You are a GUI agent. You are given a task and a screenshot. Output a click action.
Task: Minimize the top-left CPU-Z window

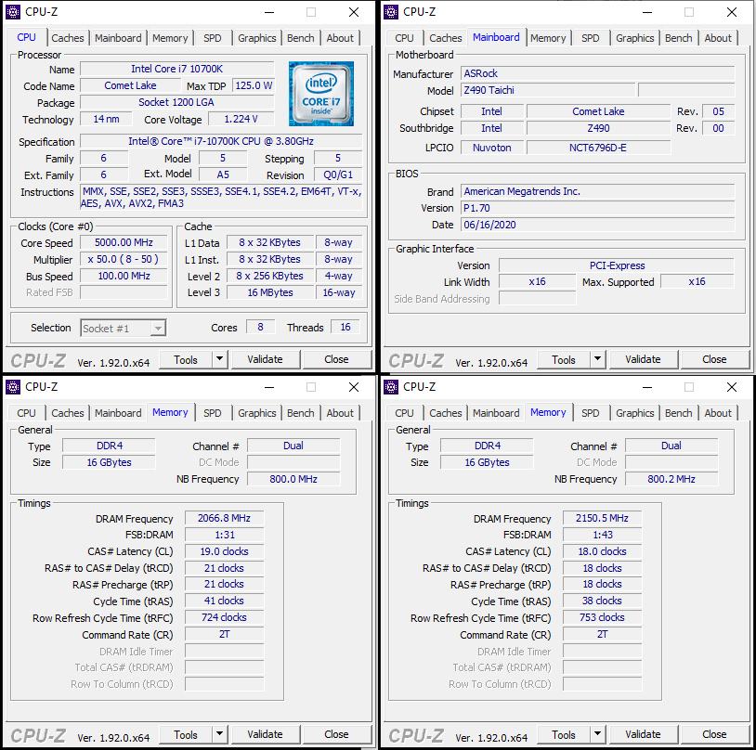coord(269,12)
